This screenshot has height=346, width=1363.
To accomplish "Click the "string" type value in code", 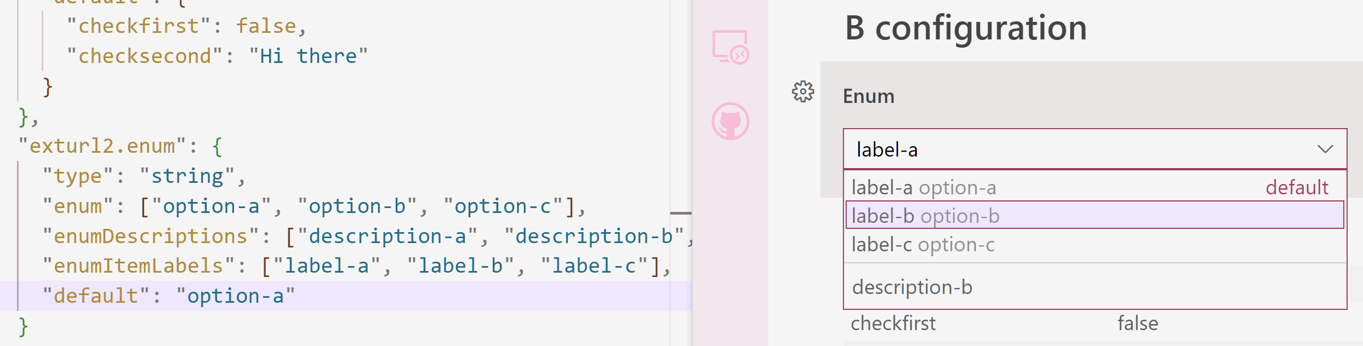I will coord(187,176).
